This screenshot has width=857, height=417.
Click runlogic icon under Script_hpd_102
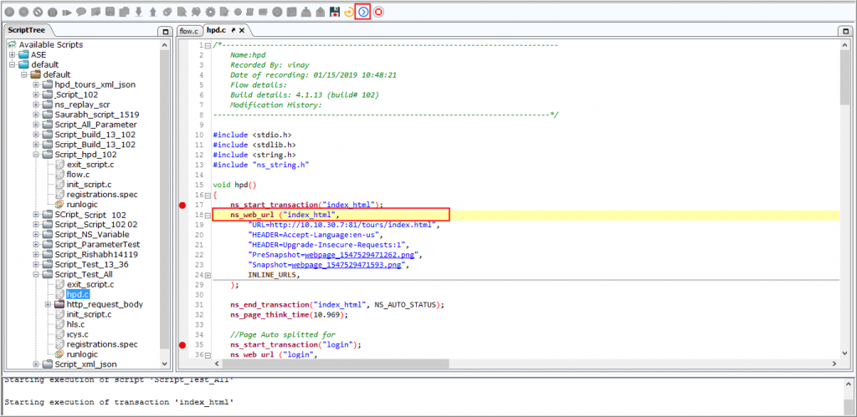[59, 204]
